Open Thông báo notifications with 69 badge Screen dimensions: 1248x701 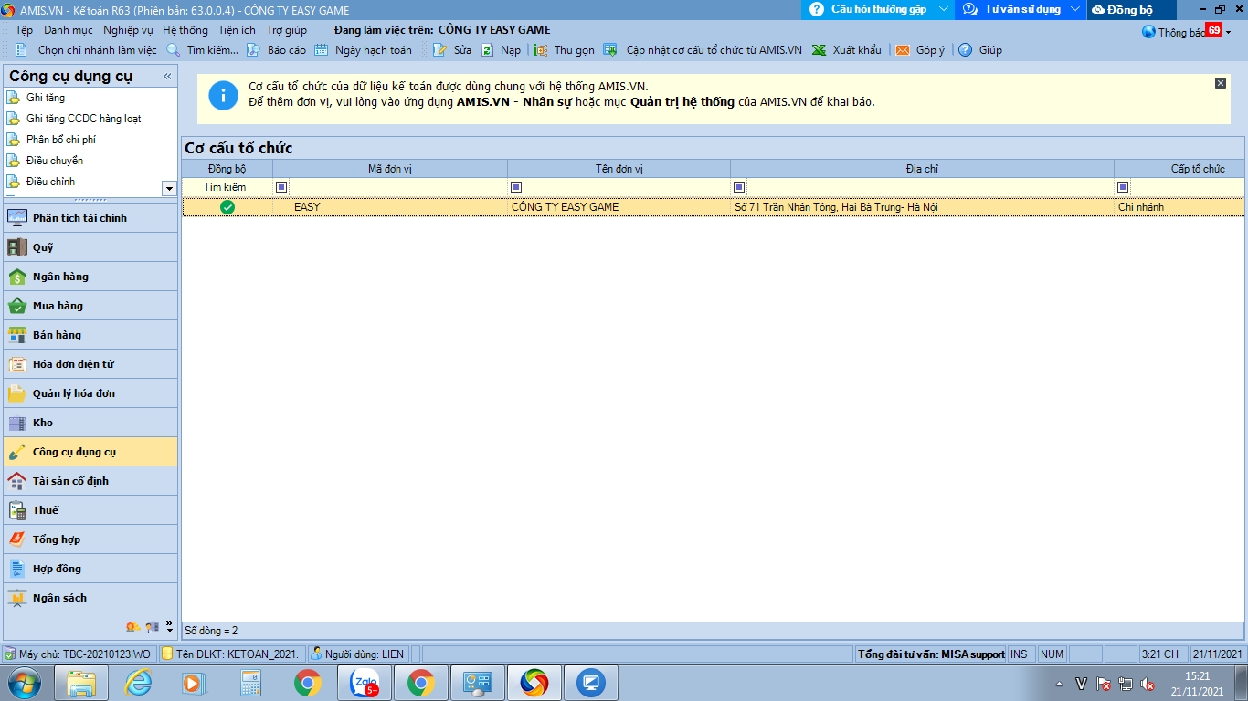click(x=1181, y=32)
